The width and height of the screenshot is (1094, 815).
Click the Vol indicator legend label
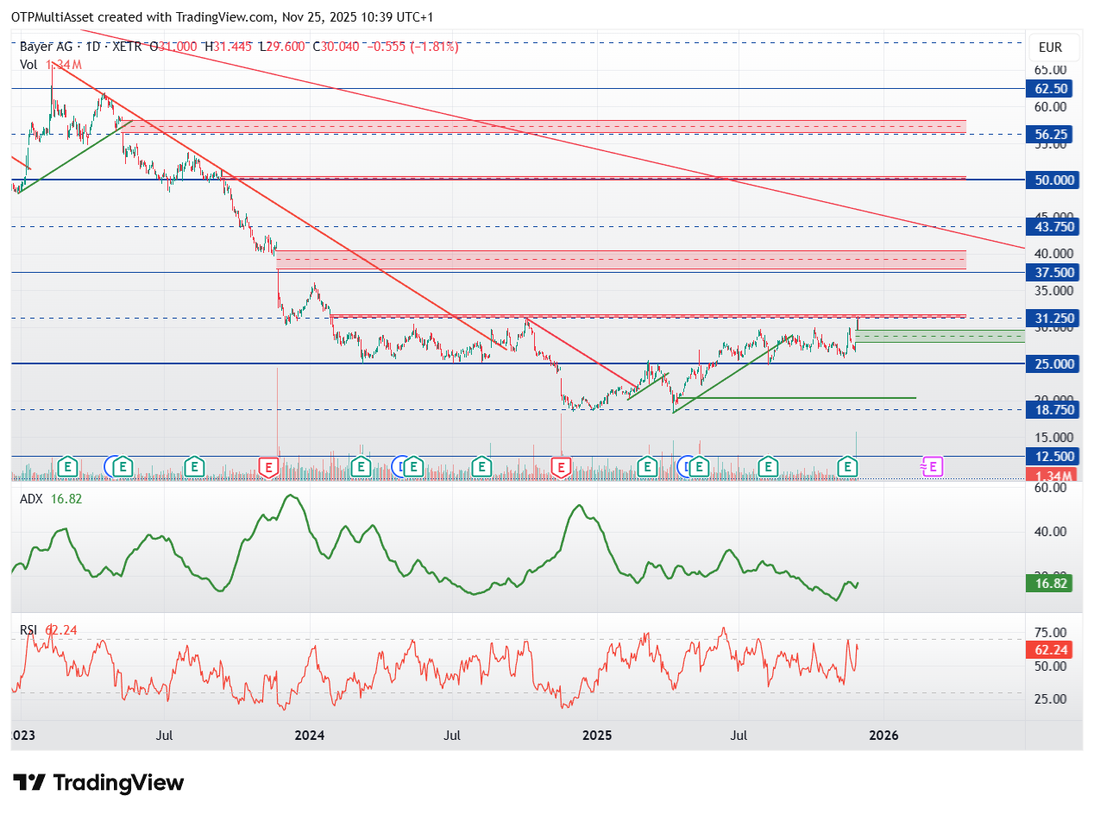28,64
